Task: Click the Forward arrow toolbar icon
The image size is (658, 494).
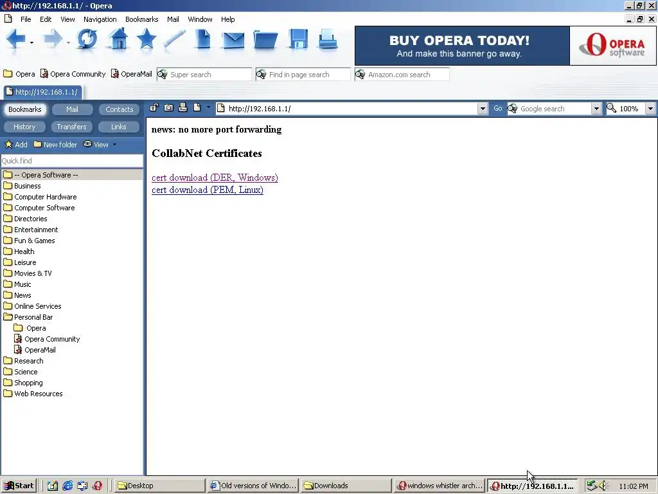Action: (x=53, y=39)
